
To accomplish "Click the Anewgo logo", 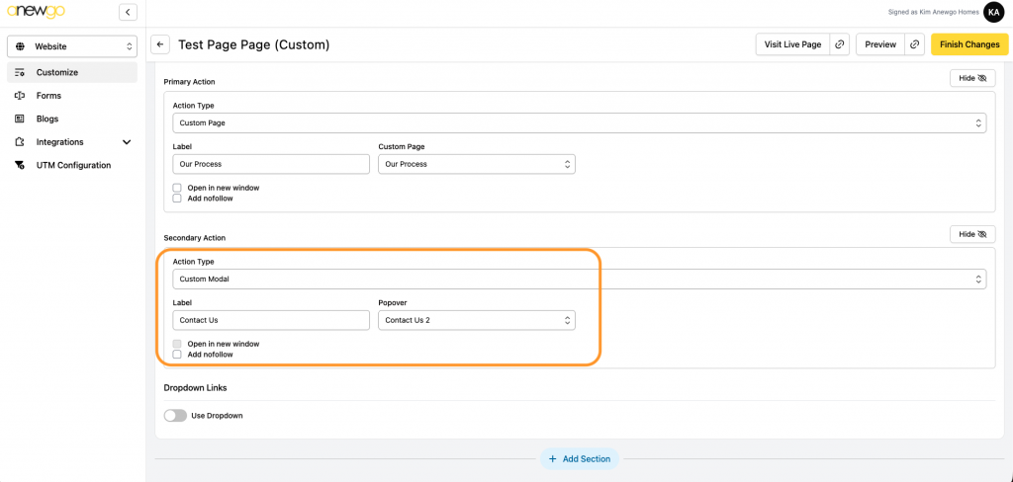I will [34, 13].
